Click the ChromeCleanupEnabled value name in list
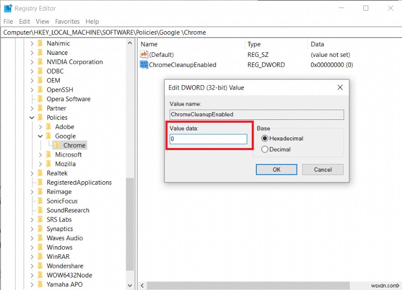 click(x=182, y=65)
